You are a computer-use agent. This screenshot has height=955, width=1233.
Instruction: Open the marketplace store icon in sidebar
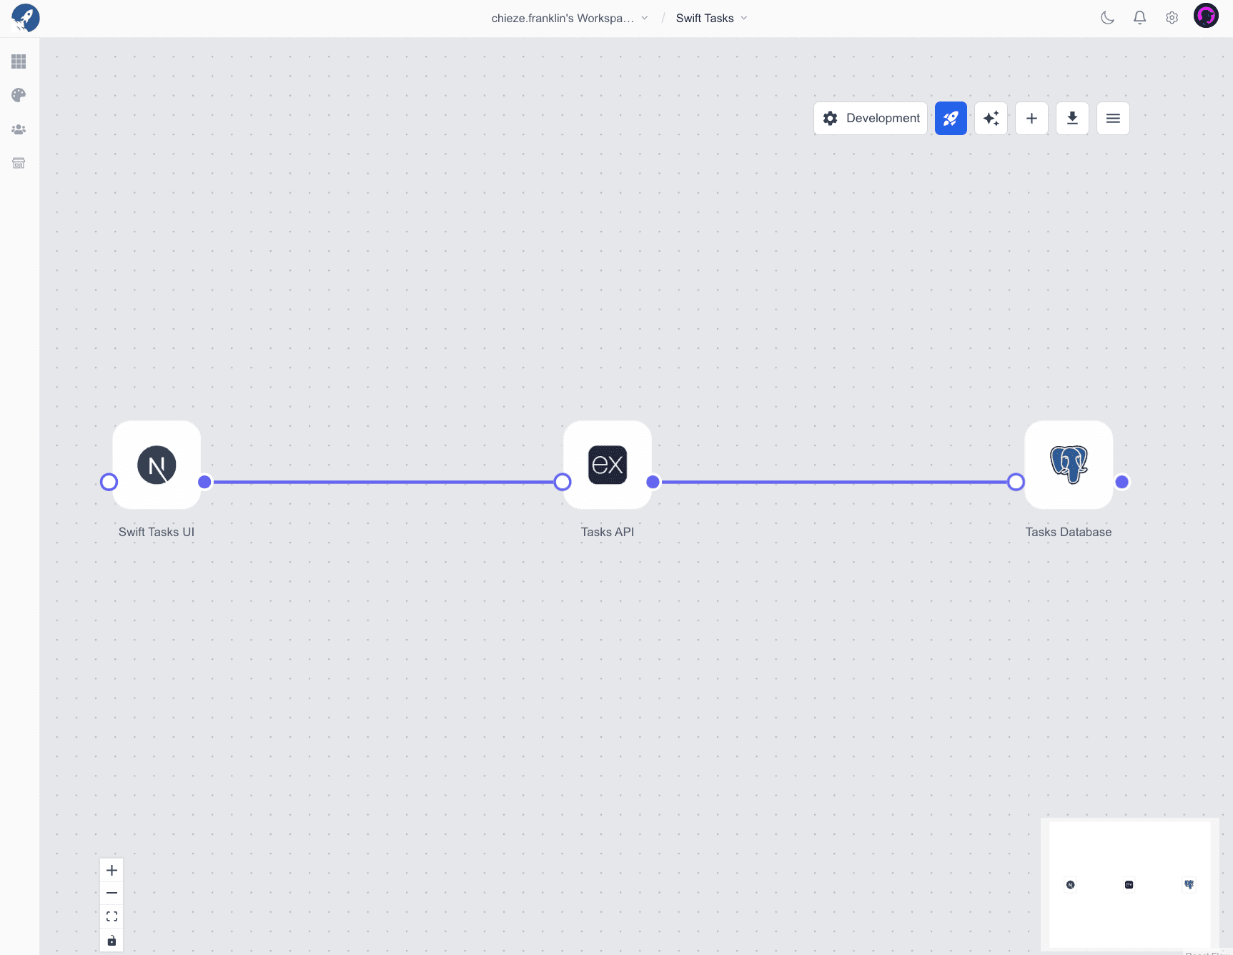coord(19,163)
